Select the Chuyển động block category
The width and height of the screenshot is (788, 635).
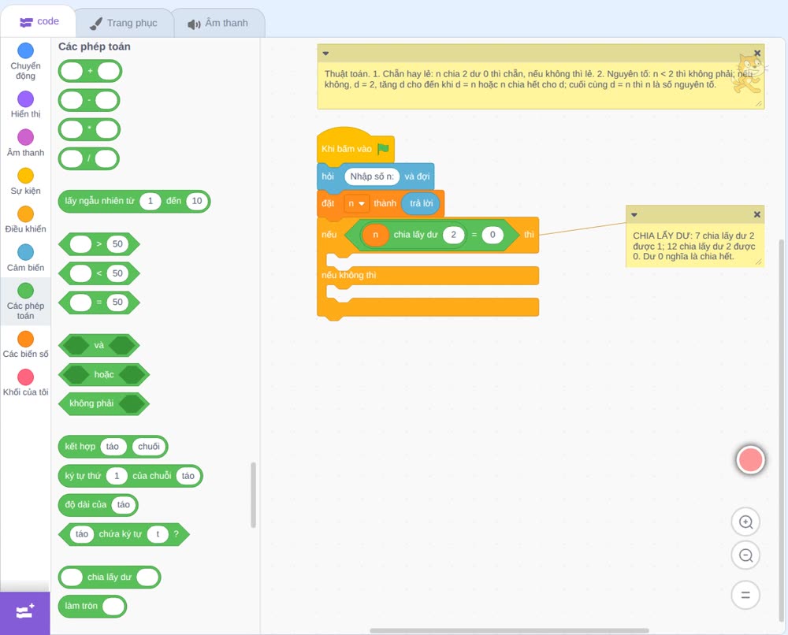click(x=25, y=61)
